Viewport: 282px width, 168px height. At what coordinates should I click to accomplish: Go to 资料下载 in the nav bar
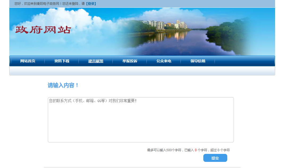[x=62, y=61]
